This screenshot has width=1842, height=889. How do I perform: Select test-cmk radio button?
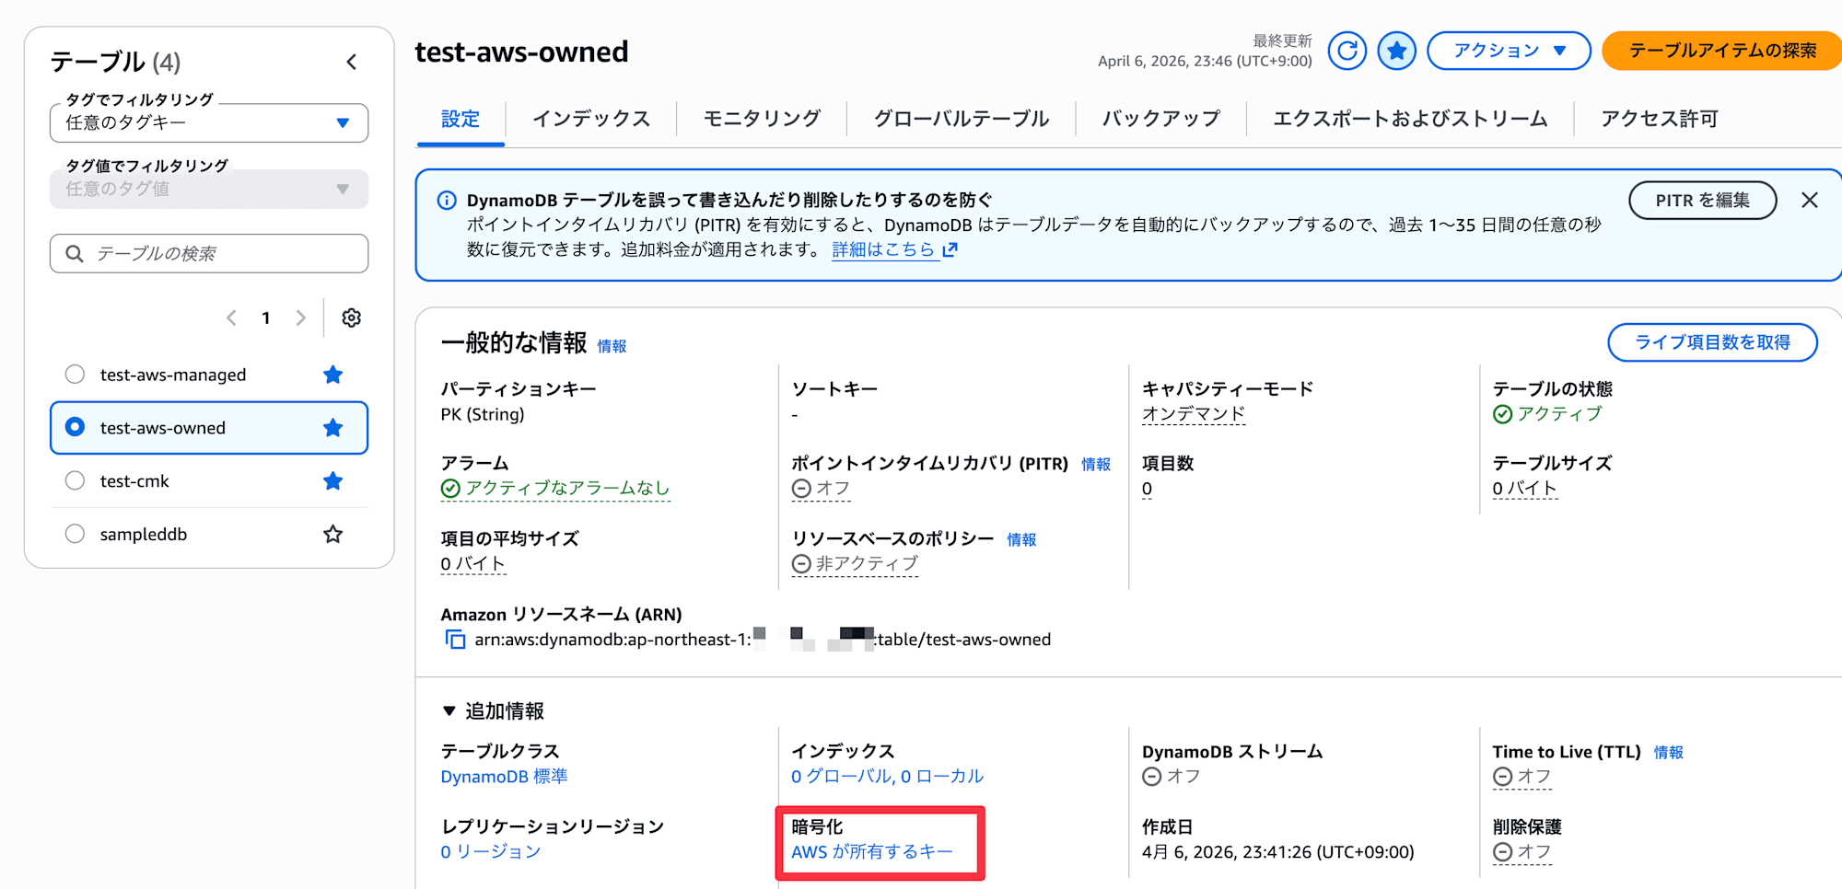coord(76,480)
